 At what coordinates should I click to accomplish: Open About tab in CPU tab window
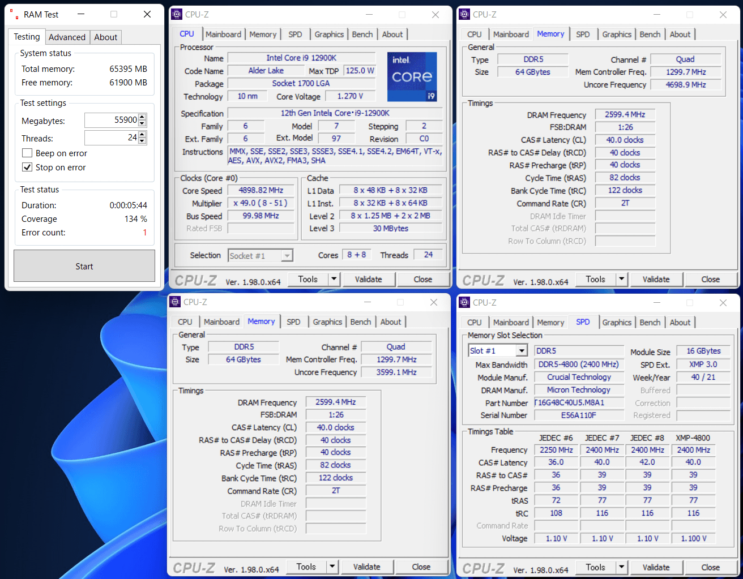(x=392, y=35)
